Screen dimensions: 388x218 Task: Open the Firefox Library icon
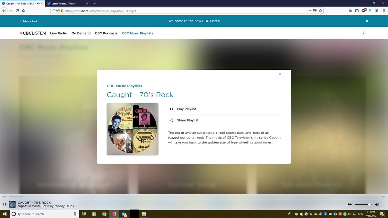(x=350, y=11)
